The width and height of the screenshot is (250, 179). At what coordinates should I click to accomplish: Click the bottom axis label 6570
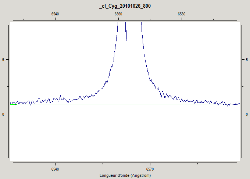[x=150, y=169]
